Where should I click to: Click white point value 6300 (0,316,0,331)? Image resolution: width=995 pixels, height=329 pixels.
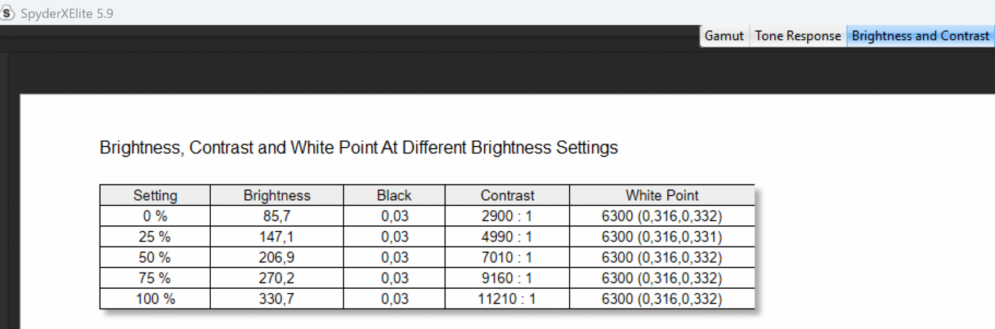click(662, 237)
